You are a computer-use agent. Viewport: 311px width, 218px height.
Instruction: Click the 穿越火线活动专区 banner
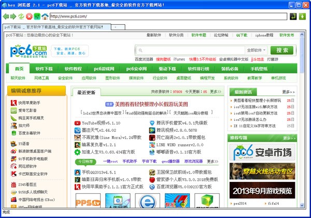(x=262, y=171)
